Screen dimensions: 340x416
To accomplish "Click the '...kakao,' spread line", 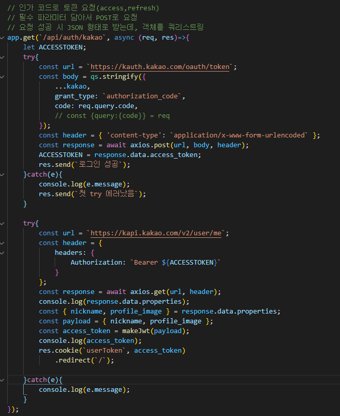I will pos(73,86).
